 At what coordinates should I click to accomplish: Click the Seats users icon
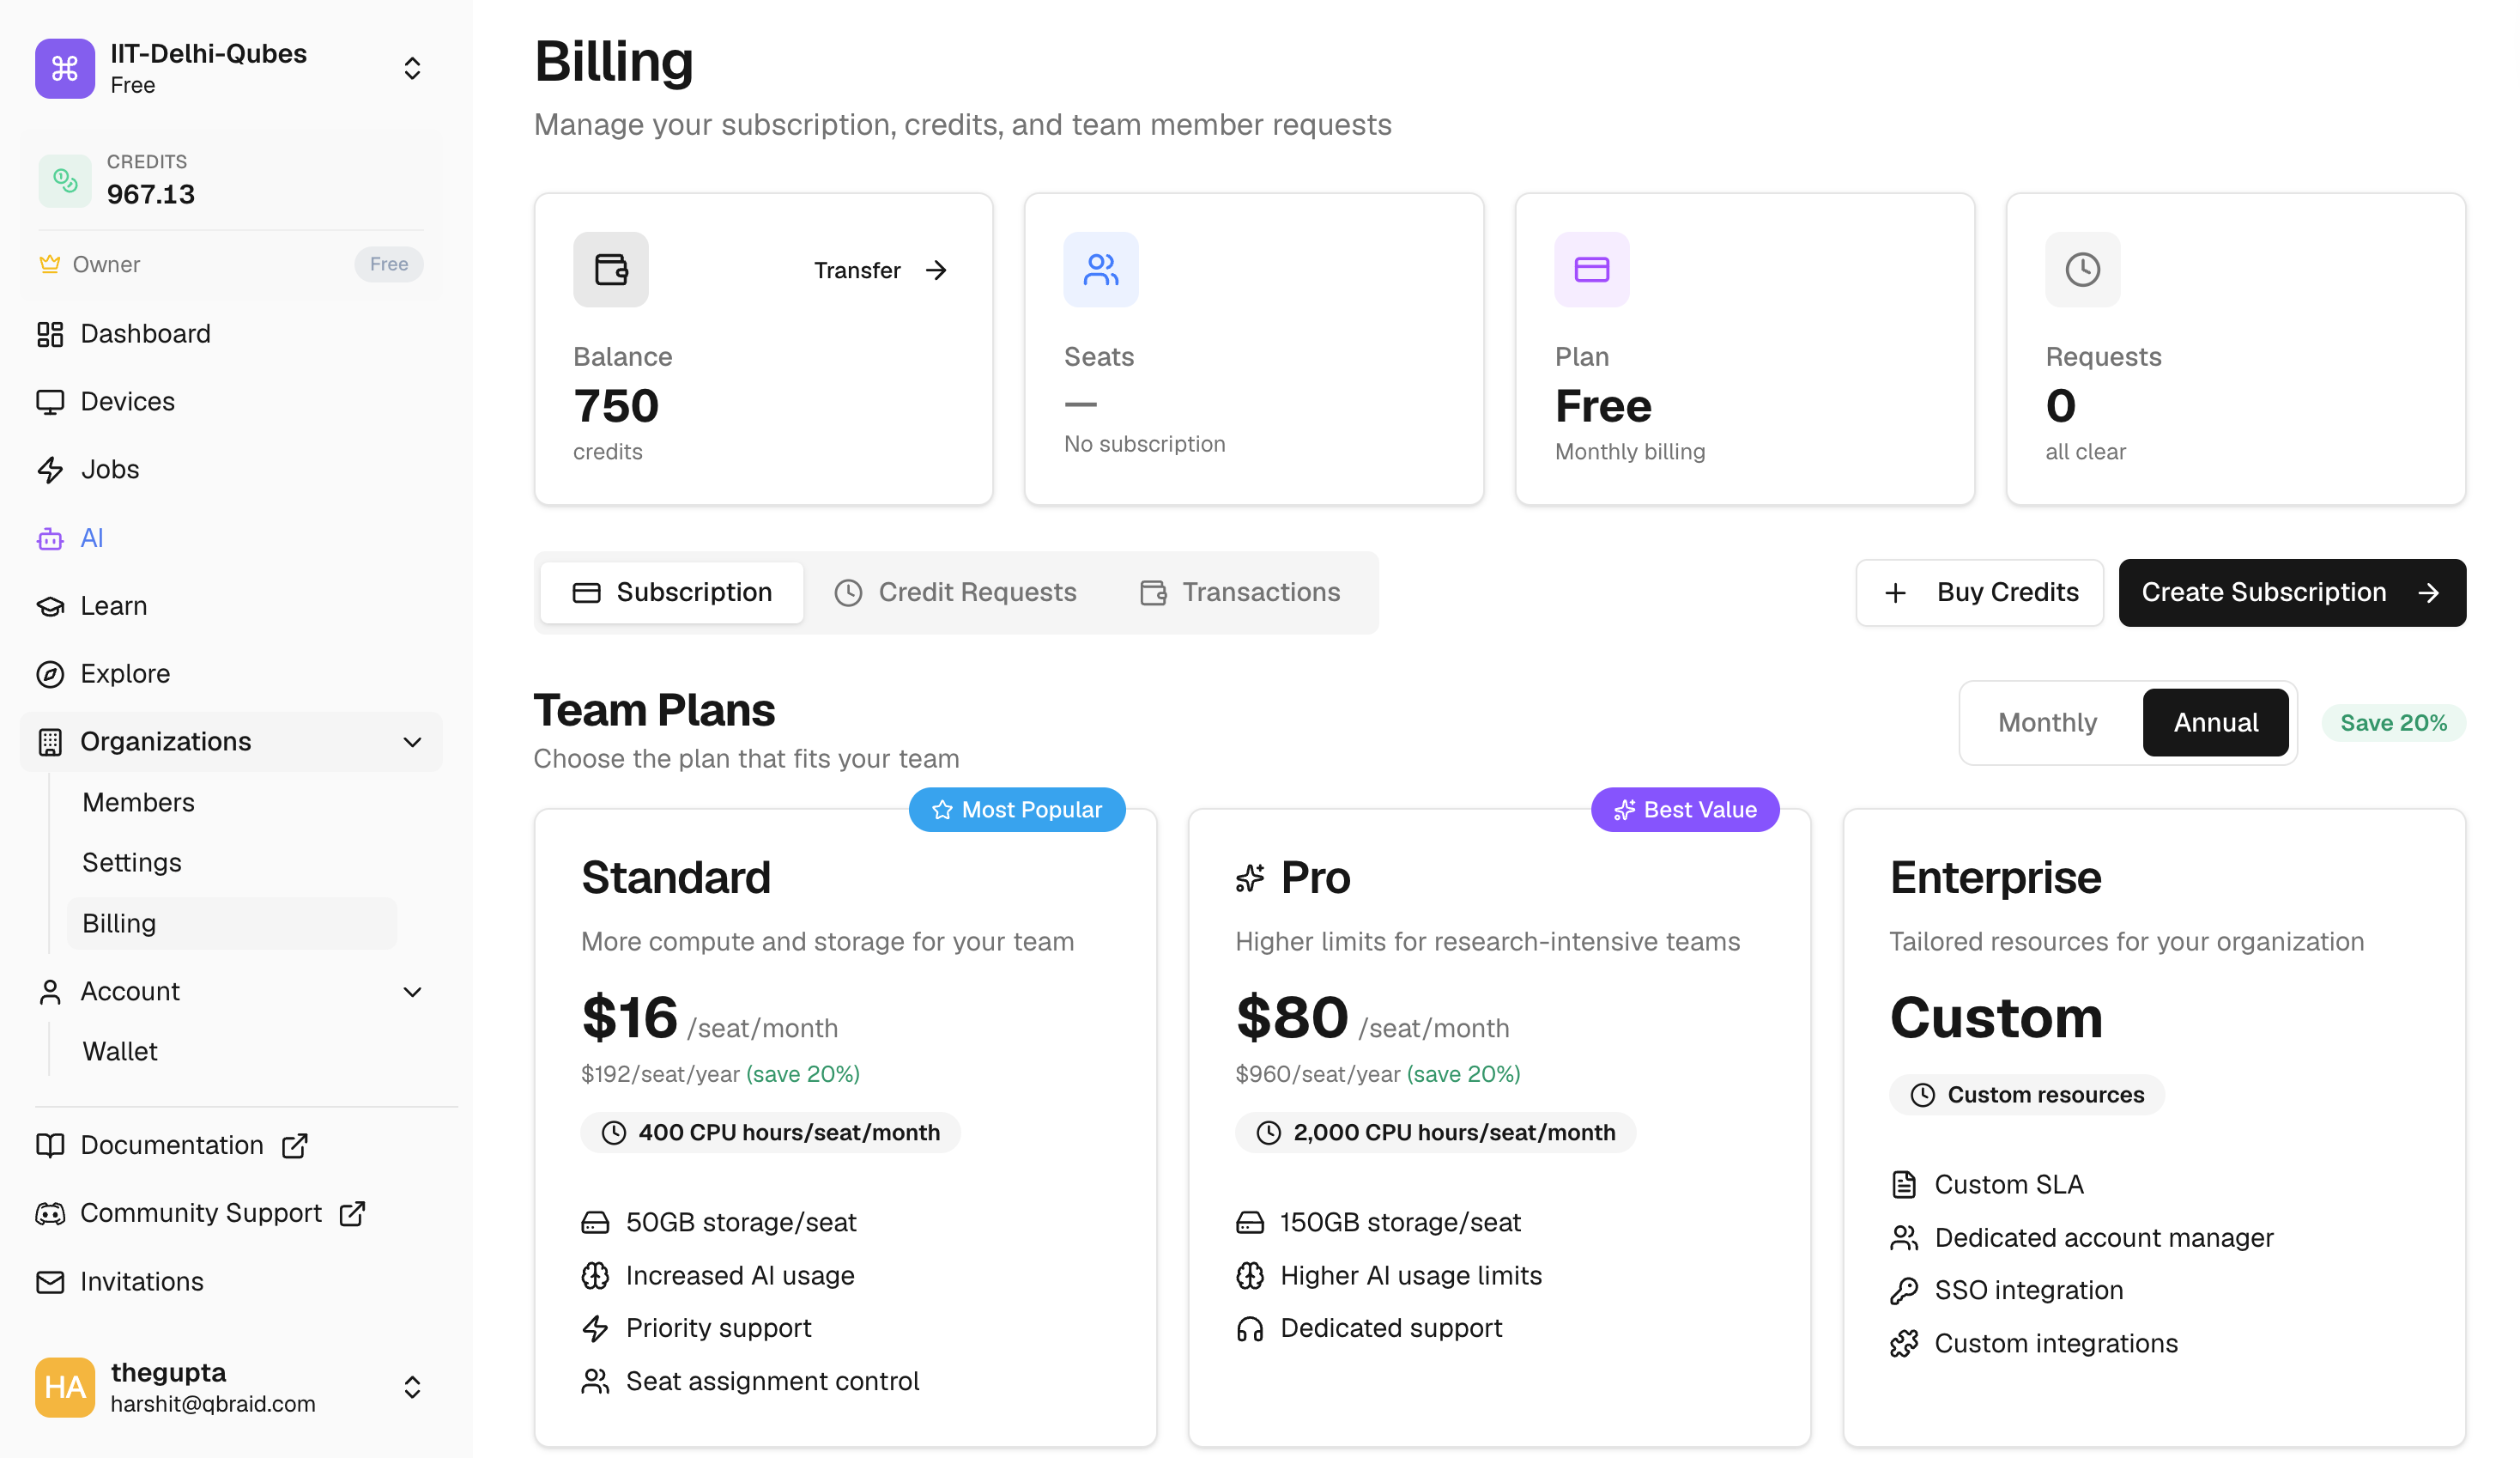tap(1100, 269)
